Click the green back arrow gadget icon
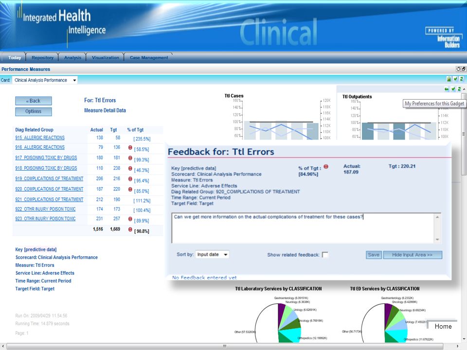The width and height of the screenshot is (467, 350). (x=447, y=89)
